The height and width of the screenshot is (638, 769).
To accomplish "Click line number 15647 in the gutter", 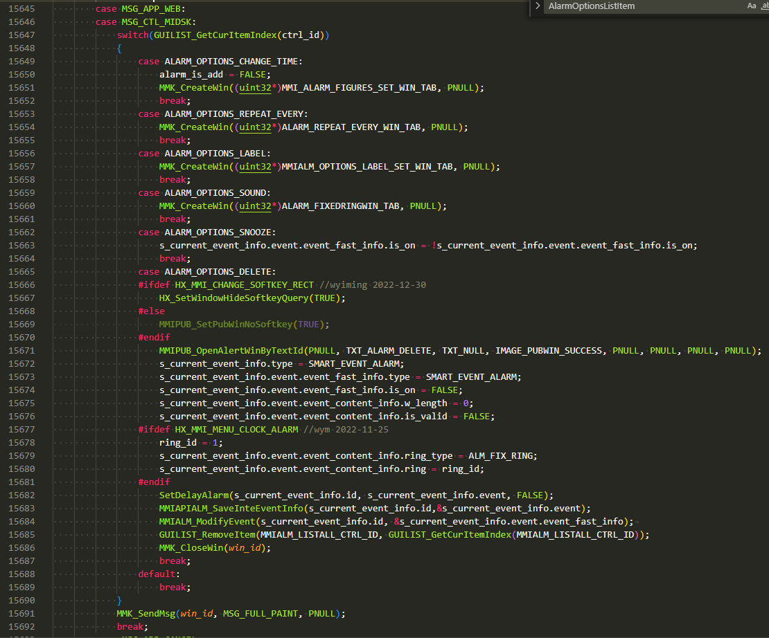I will [x=21, y=35].
